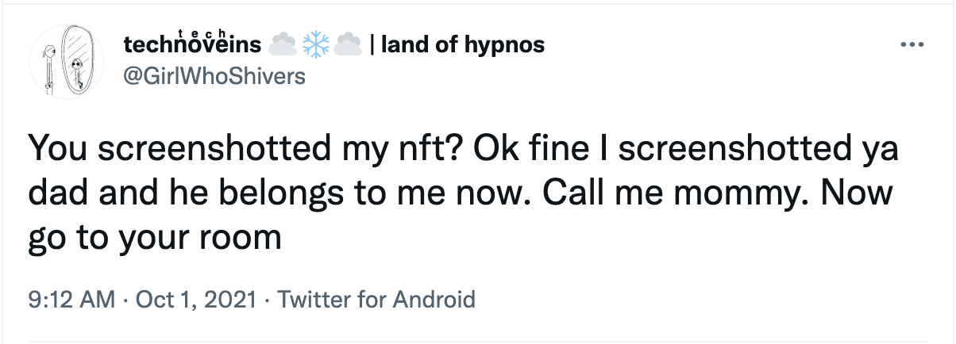Click the "land of hypnos" name text

(x=462, y=45)
